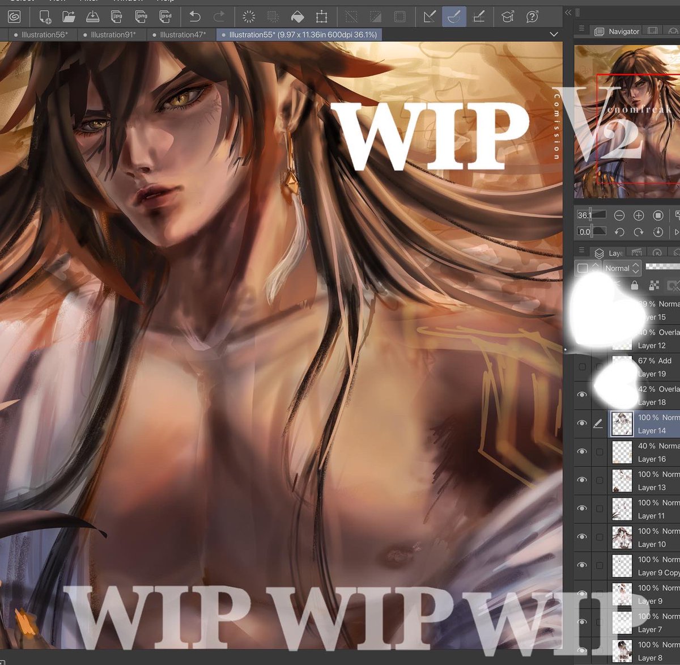
Task: Click the Layer 14 thumbnail
Action: [622, 423]
